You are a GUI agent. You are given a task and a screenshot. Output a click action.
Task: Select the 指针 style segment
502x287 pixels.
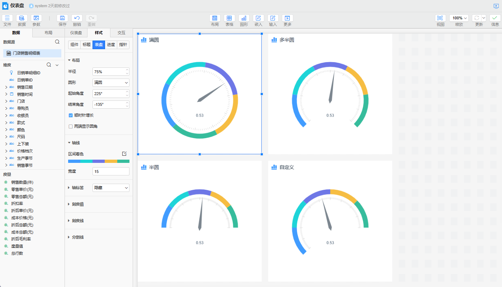point(123,44)
